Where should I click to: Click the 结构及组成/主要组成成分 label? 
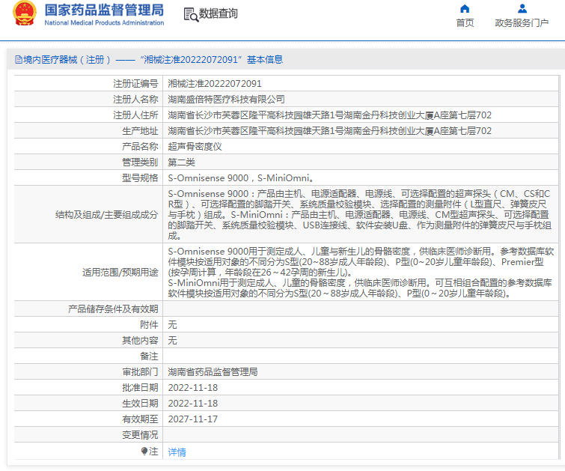coord(107,215)
